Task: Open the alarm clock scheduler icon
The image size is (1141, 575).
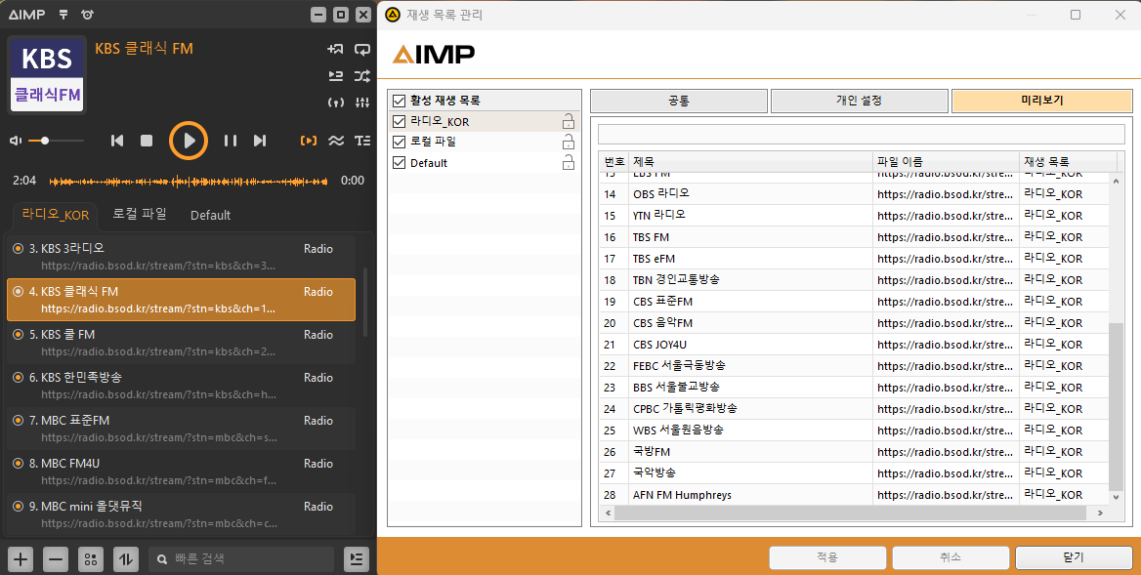Action: click(x=88, y=15)
